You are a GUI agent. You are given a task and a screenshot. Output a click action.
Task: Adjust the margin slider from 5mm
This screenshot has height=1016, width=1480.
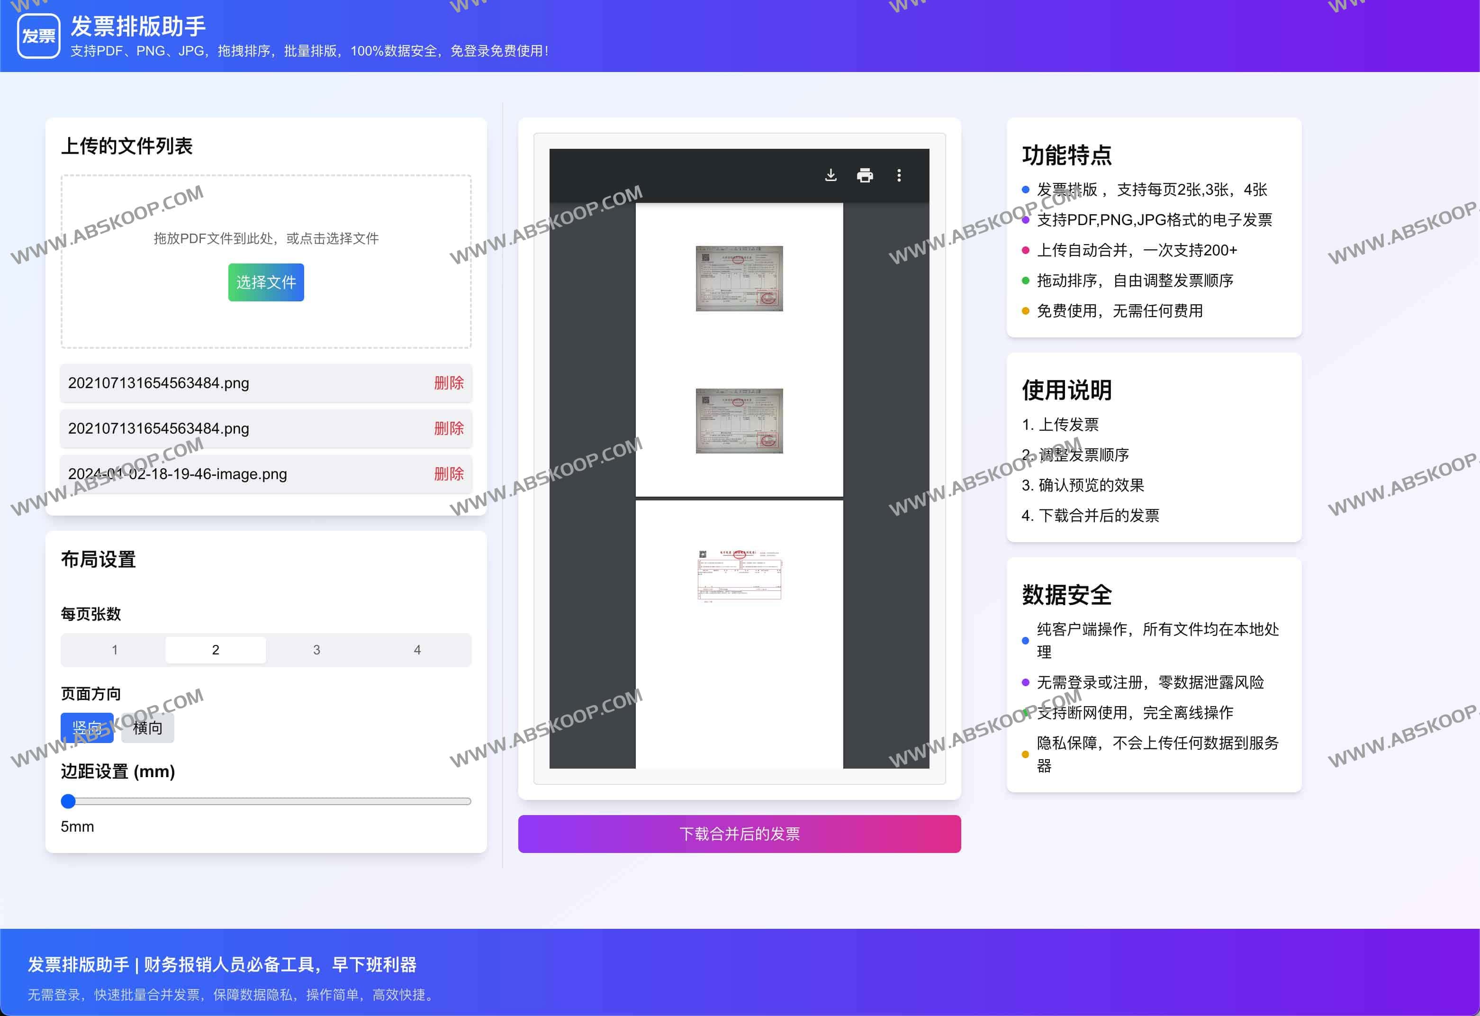(69, 801)
